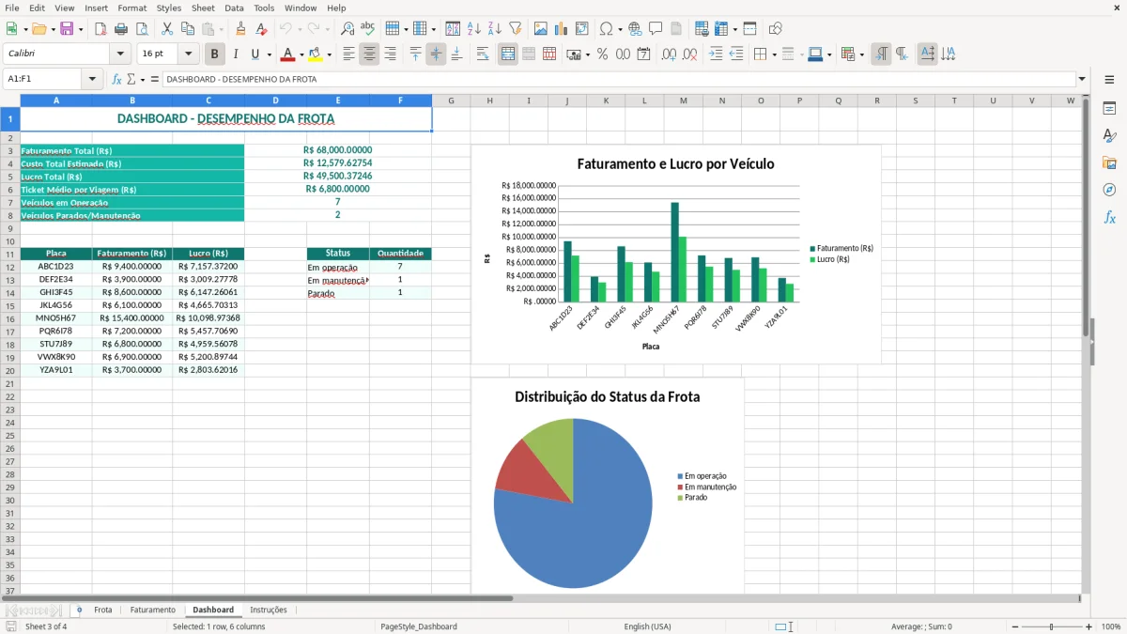Open the font name dropdown
Viewport: 1127px width, 634px height.
(120, 54)
